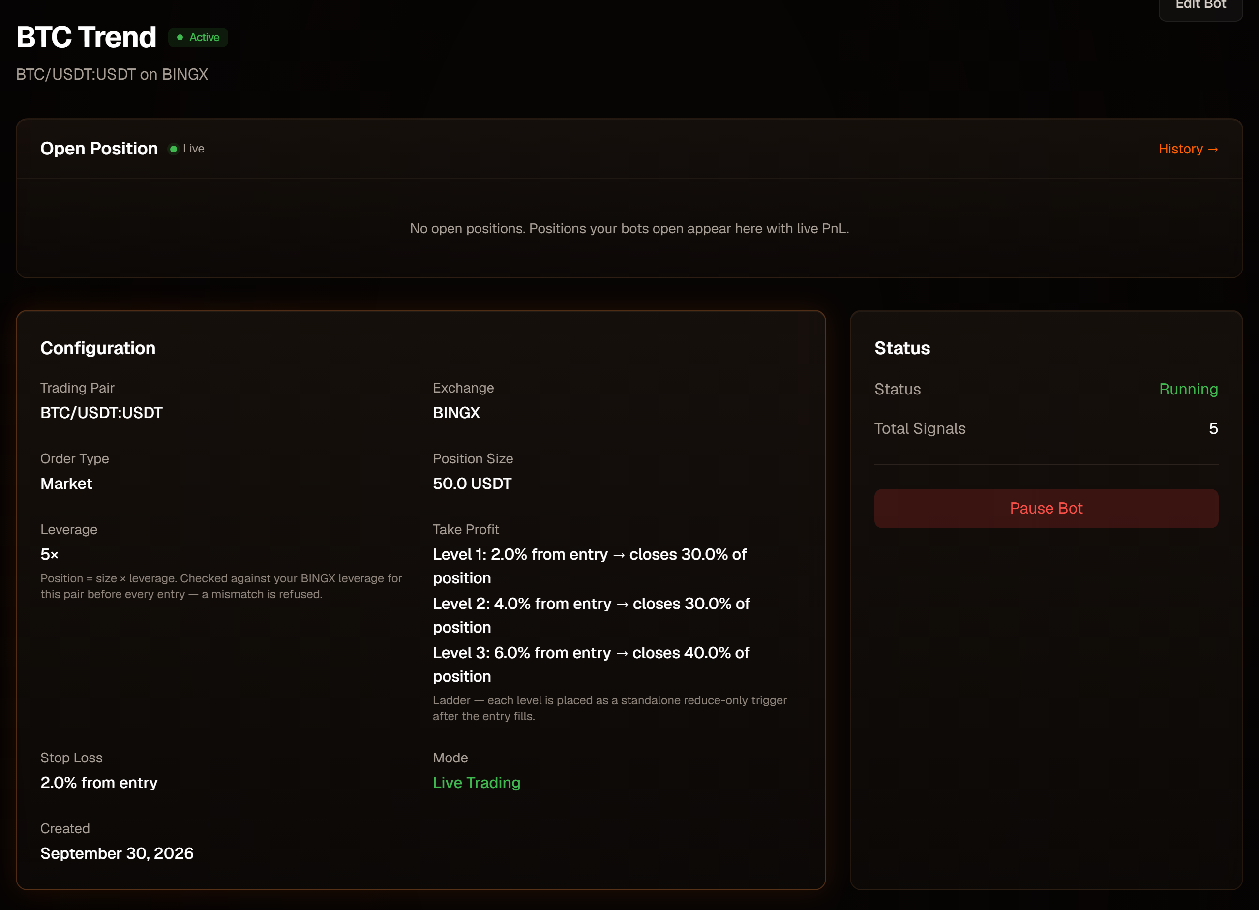This screenshot has width=1259, height=910.
Task: Click the Stop Loss label
Action: pos(71,758)
